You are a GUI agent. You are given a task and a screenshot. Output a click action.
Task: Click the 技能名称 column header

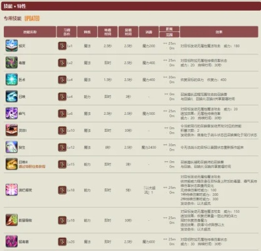(x=30, y=32)
